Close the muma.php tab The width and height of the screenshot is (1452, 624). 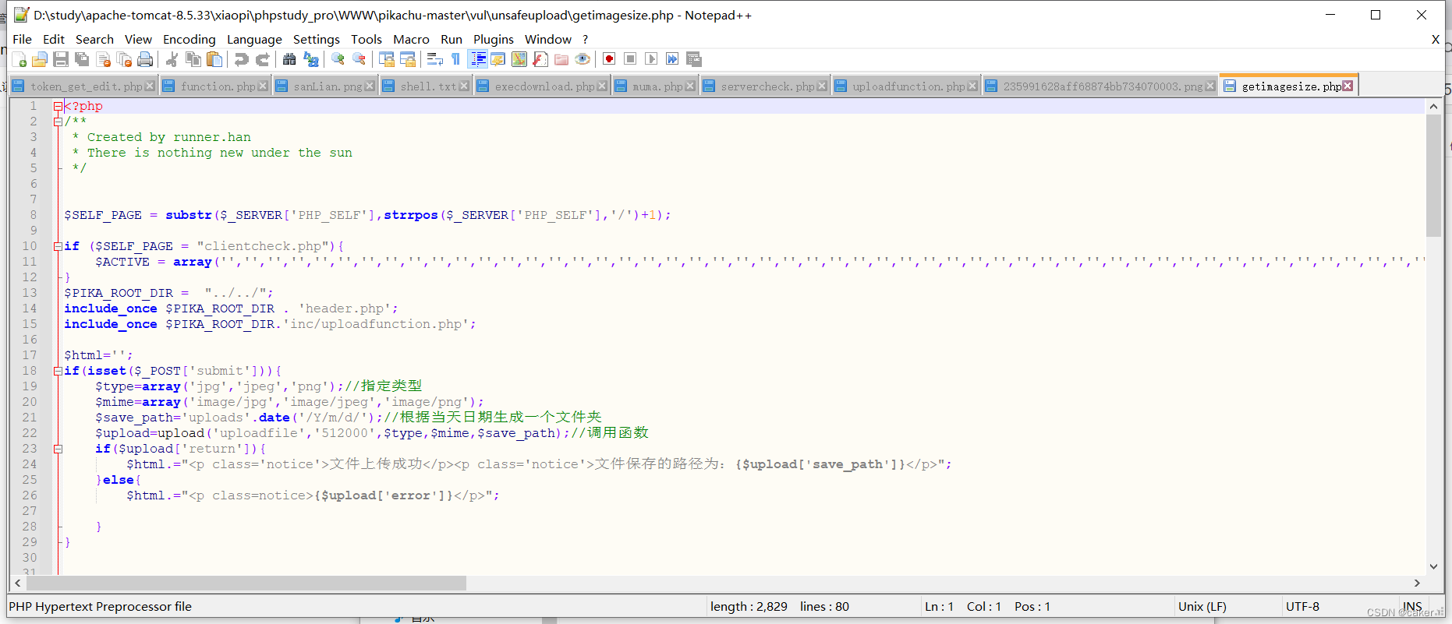click(690, 86)
